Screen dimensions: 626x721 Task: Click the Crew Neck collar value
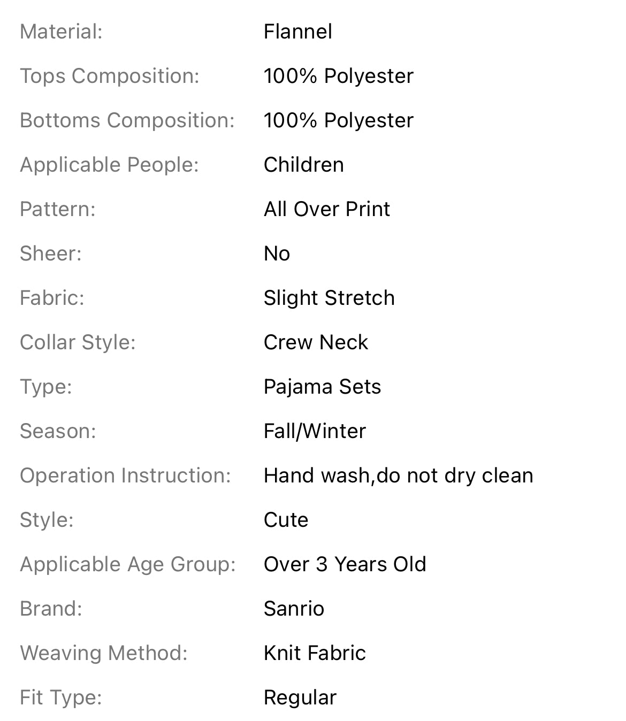(316, 342)
